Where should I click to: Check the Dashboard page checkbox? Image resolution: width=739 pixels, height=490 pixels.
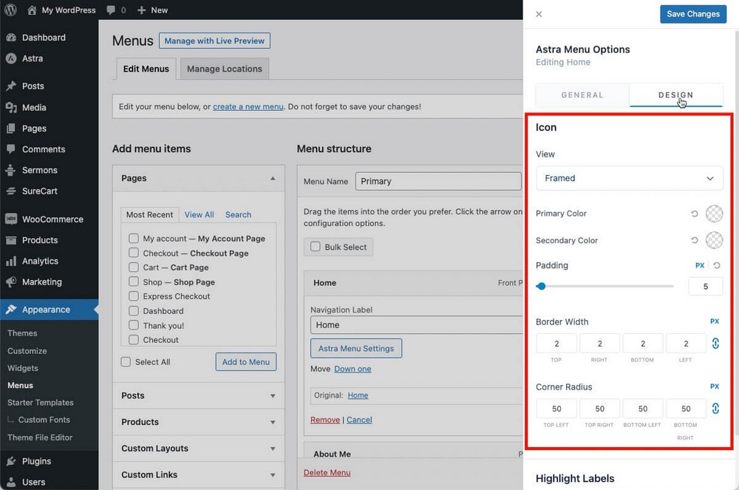click(133, 311)
